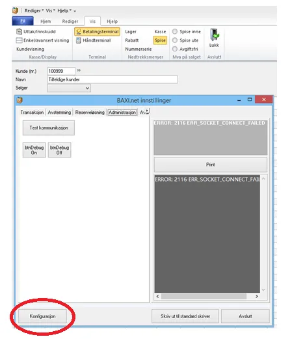The width and height of the screenshot is (292, 339).
Task: Click the horizontal scrollbar right arrow
Action: (x=257, y=296)
